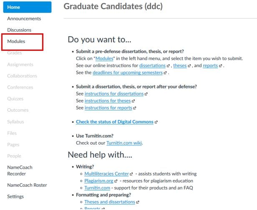Screen dimensions: 257x210
Task: Click external-link icon after instructions for dissertations
Action: pos(146,94)
